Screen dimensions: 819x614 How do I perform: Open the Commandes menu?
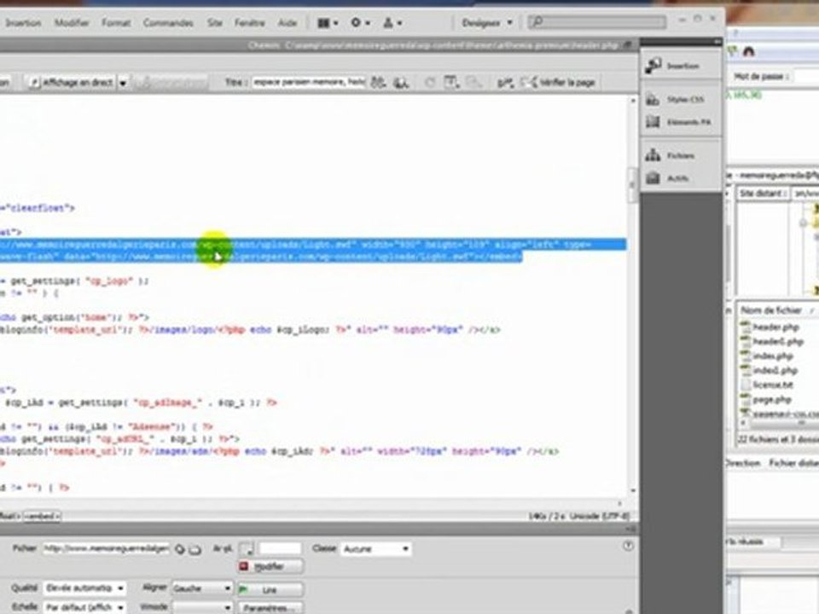point(168,23)
